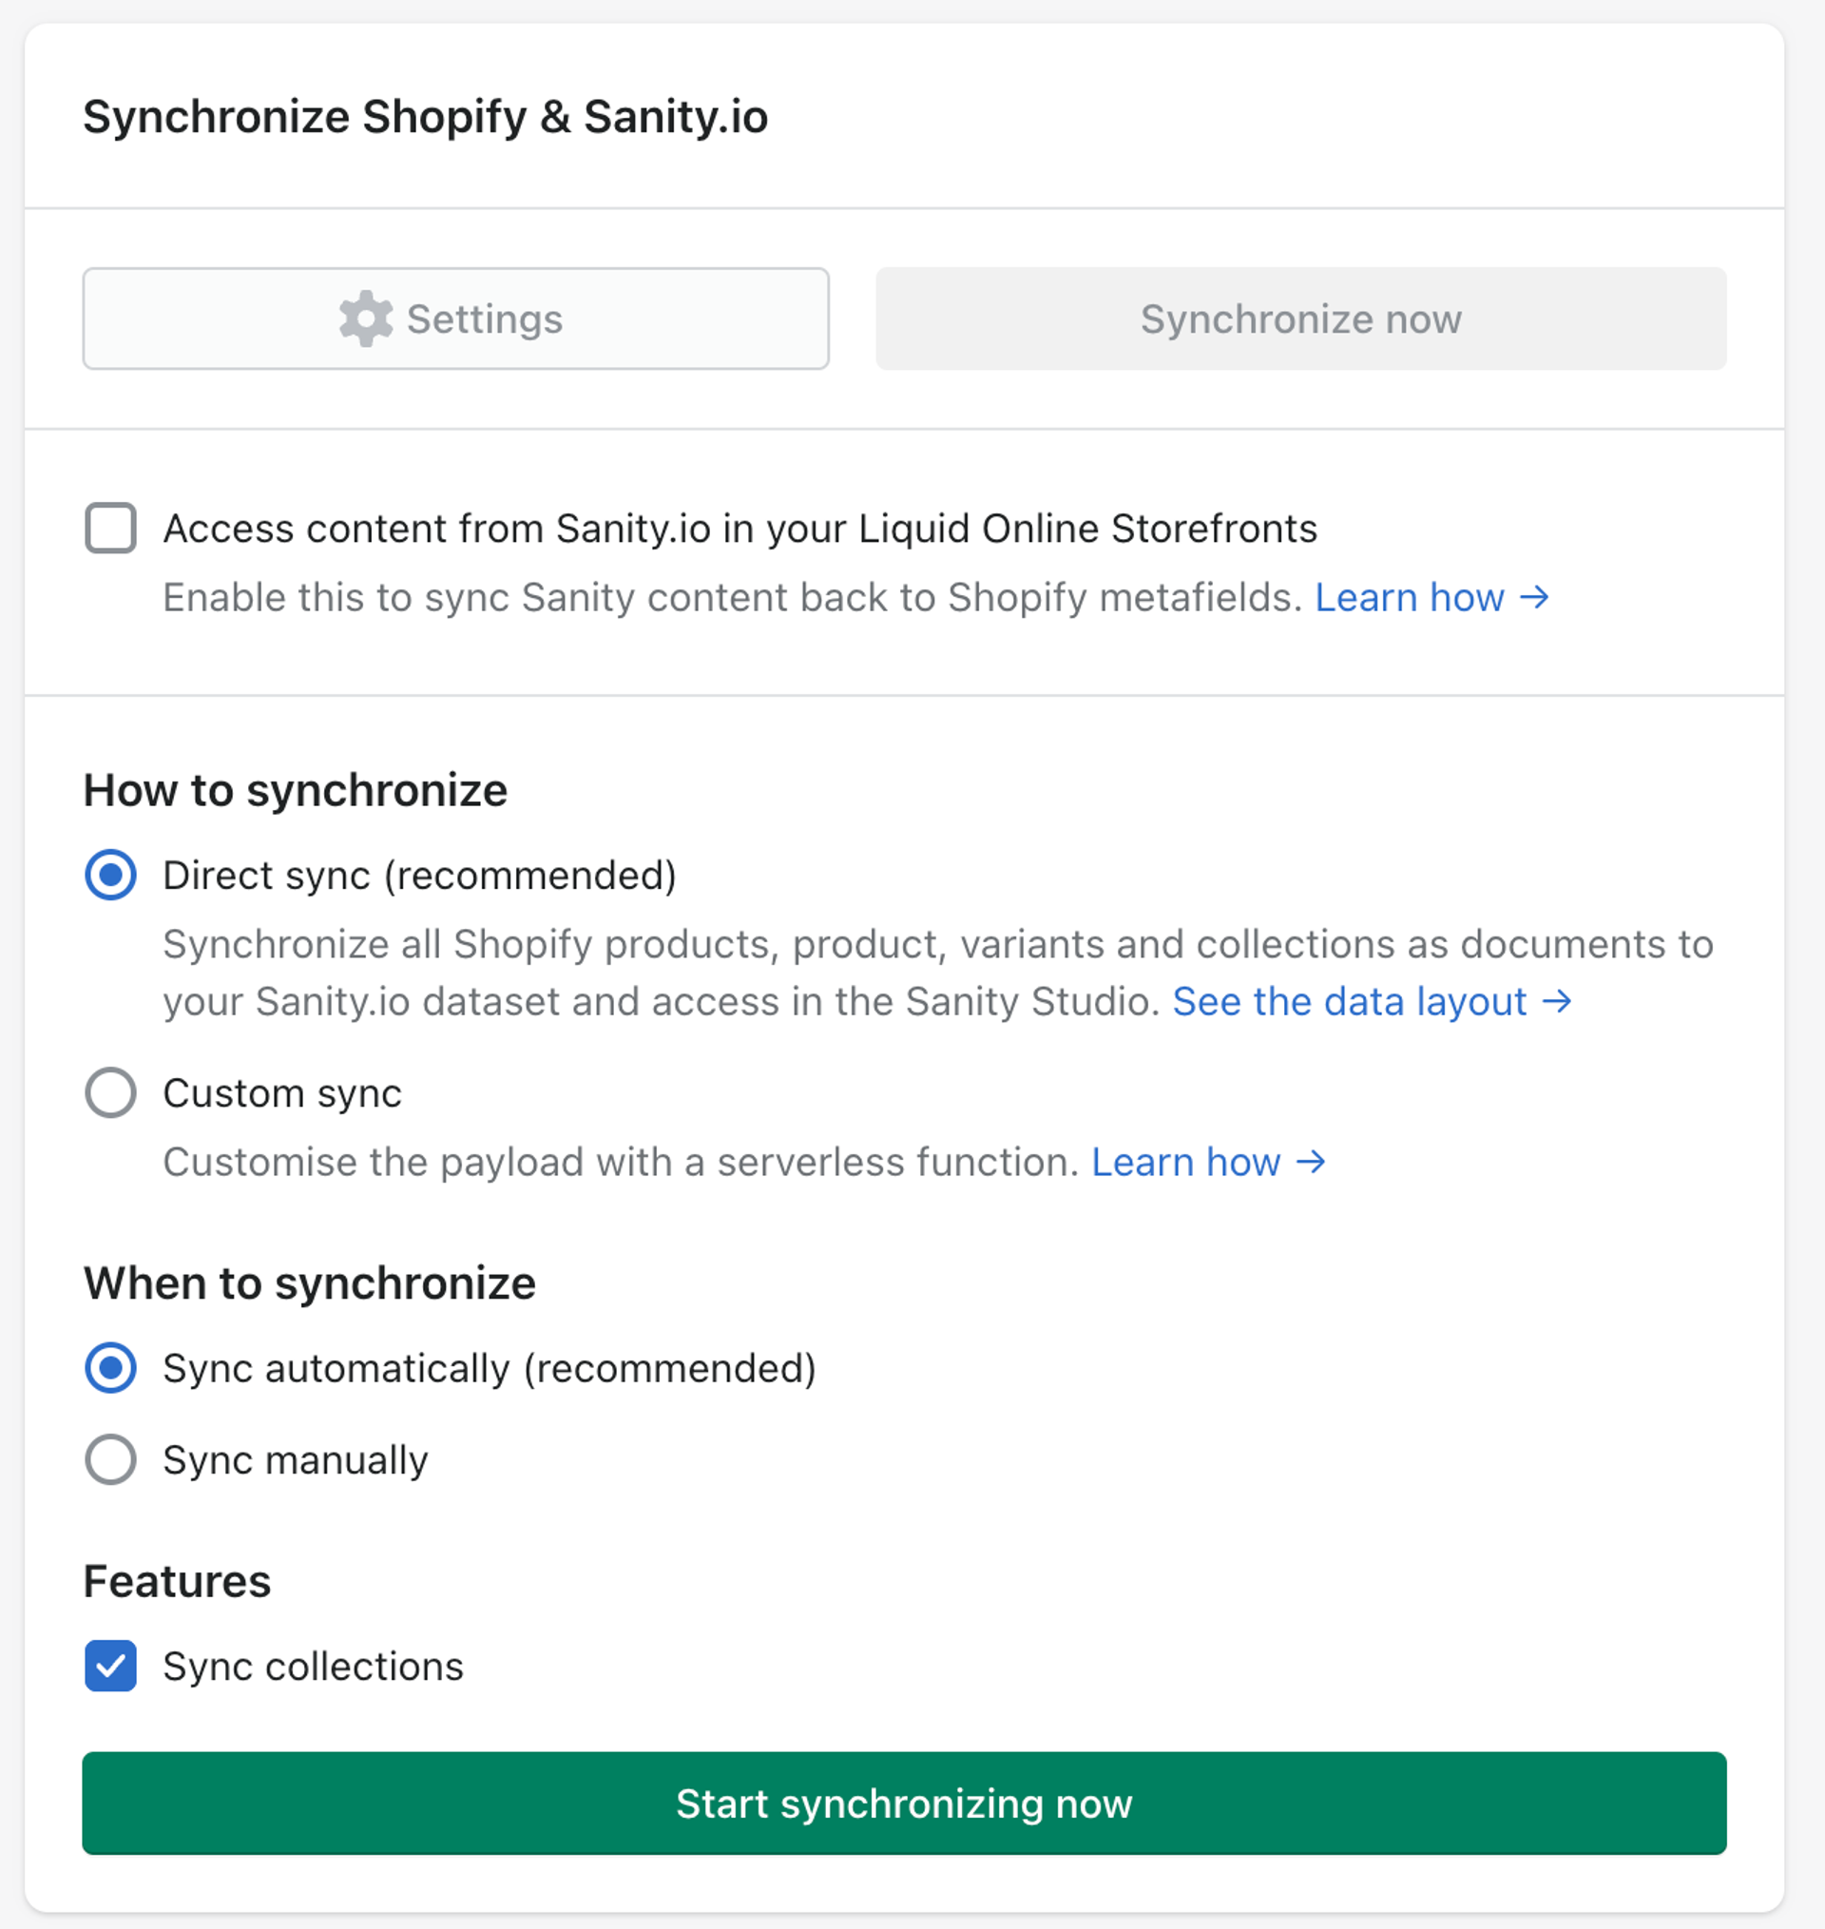Viewport: 1825px width, 1929px height.
Task: Open the "See the data layout" link
Action: coord(1350,1001)
